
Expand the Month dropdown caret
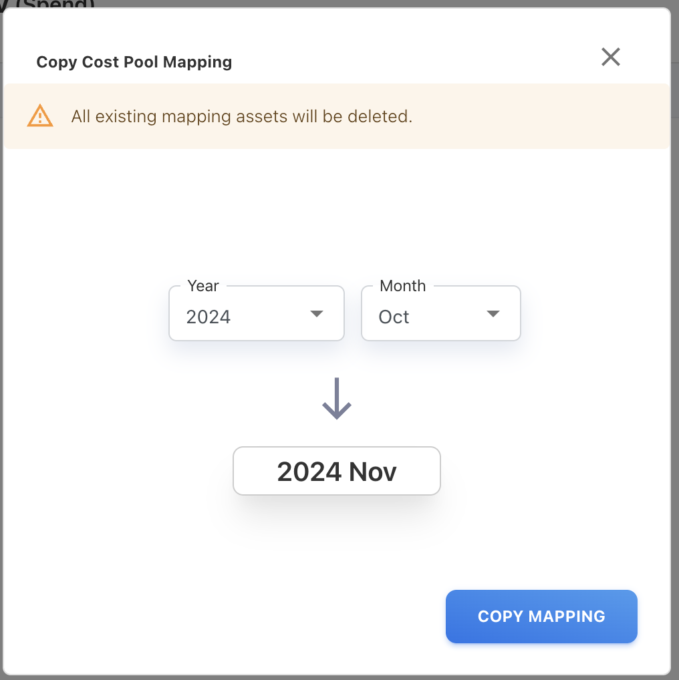click(493, 314)
